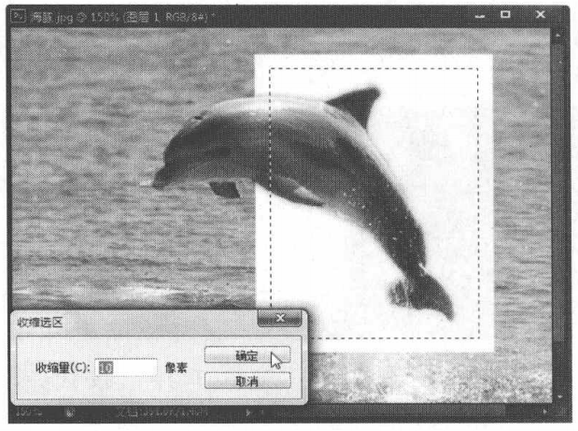Close the document window

pos(541,14)
